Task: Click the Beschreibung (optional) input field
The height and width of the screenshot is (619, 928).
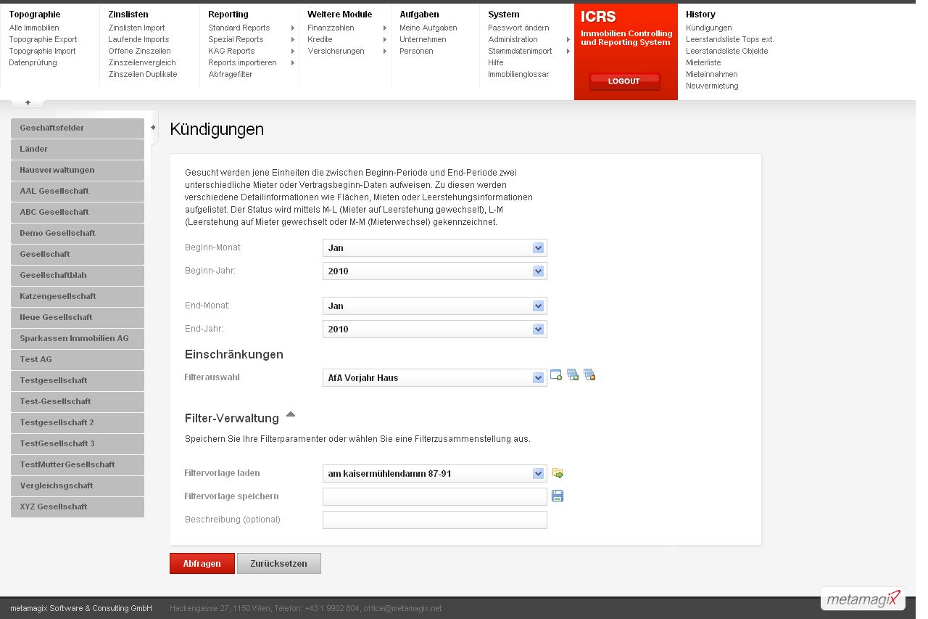Action: (x=435, y=520)
